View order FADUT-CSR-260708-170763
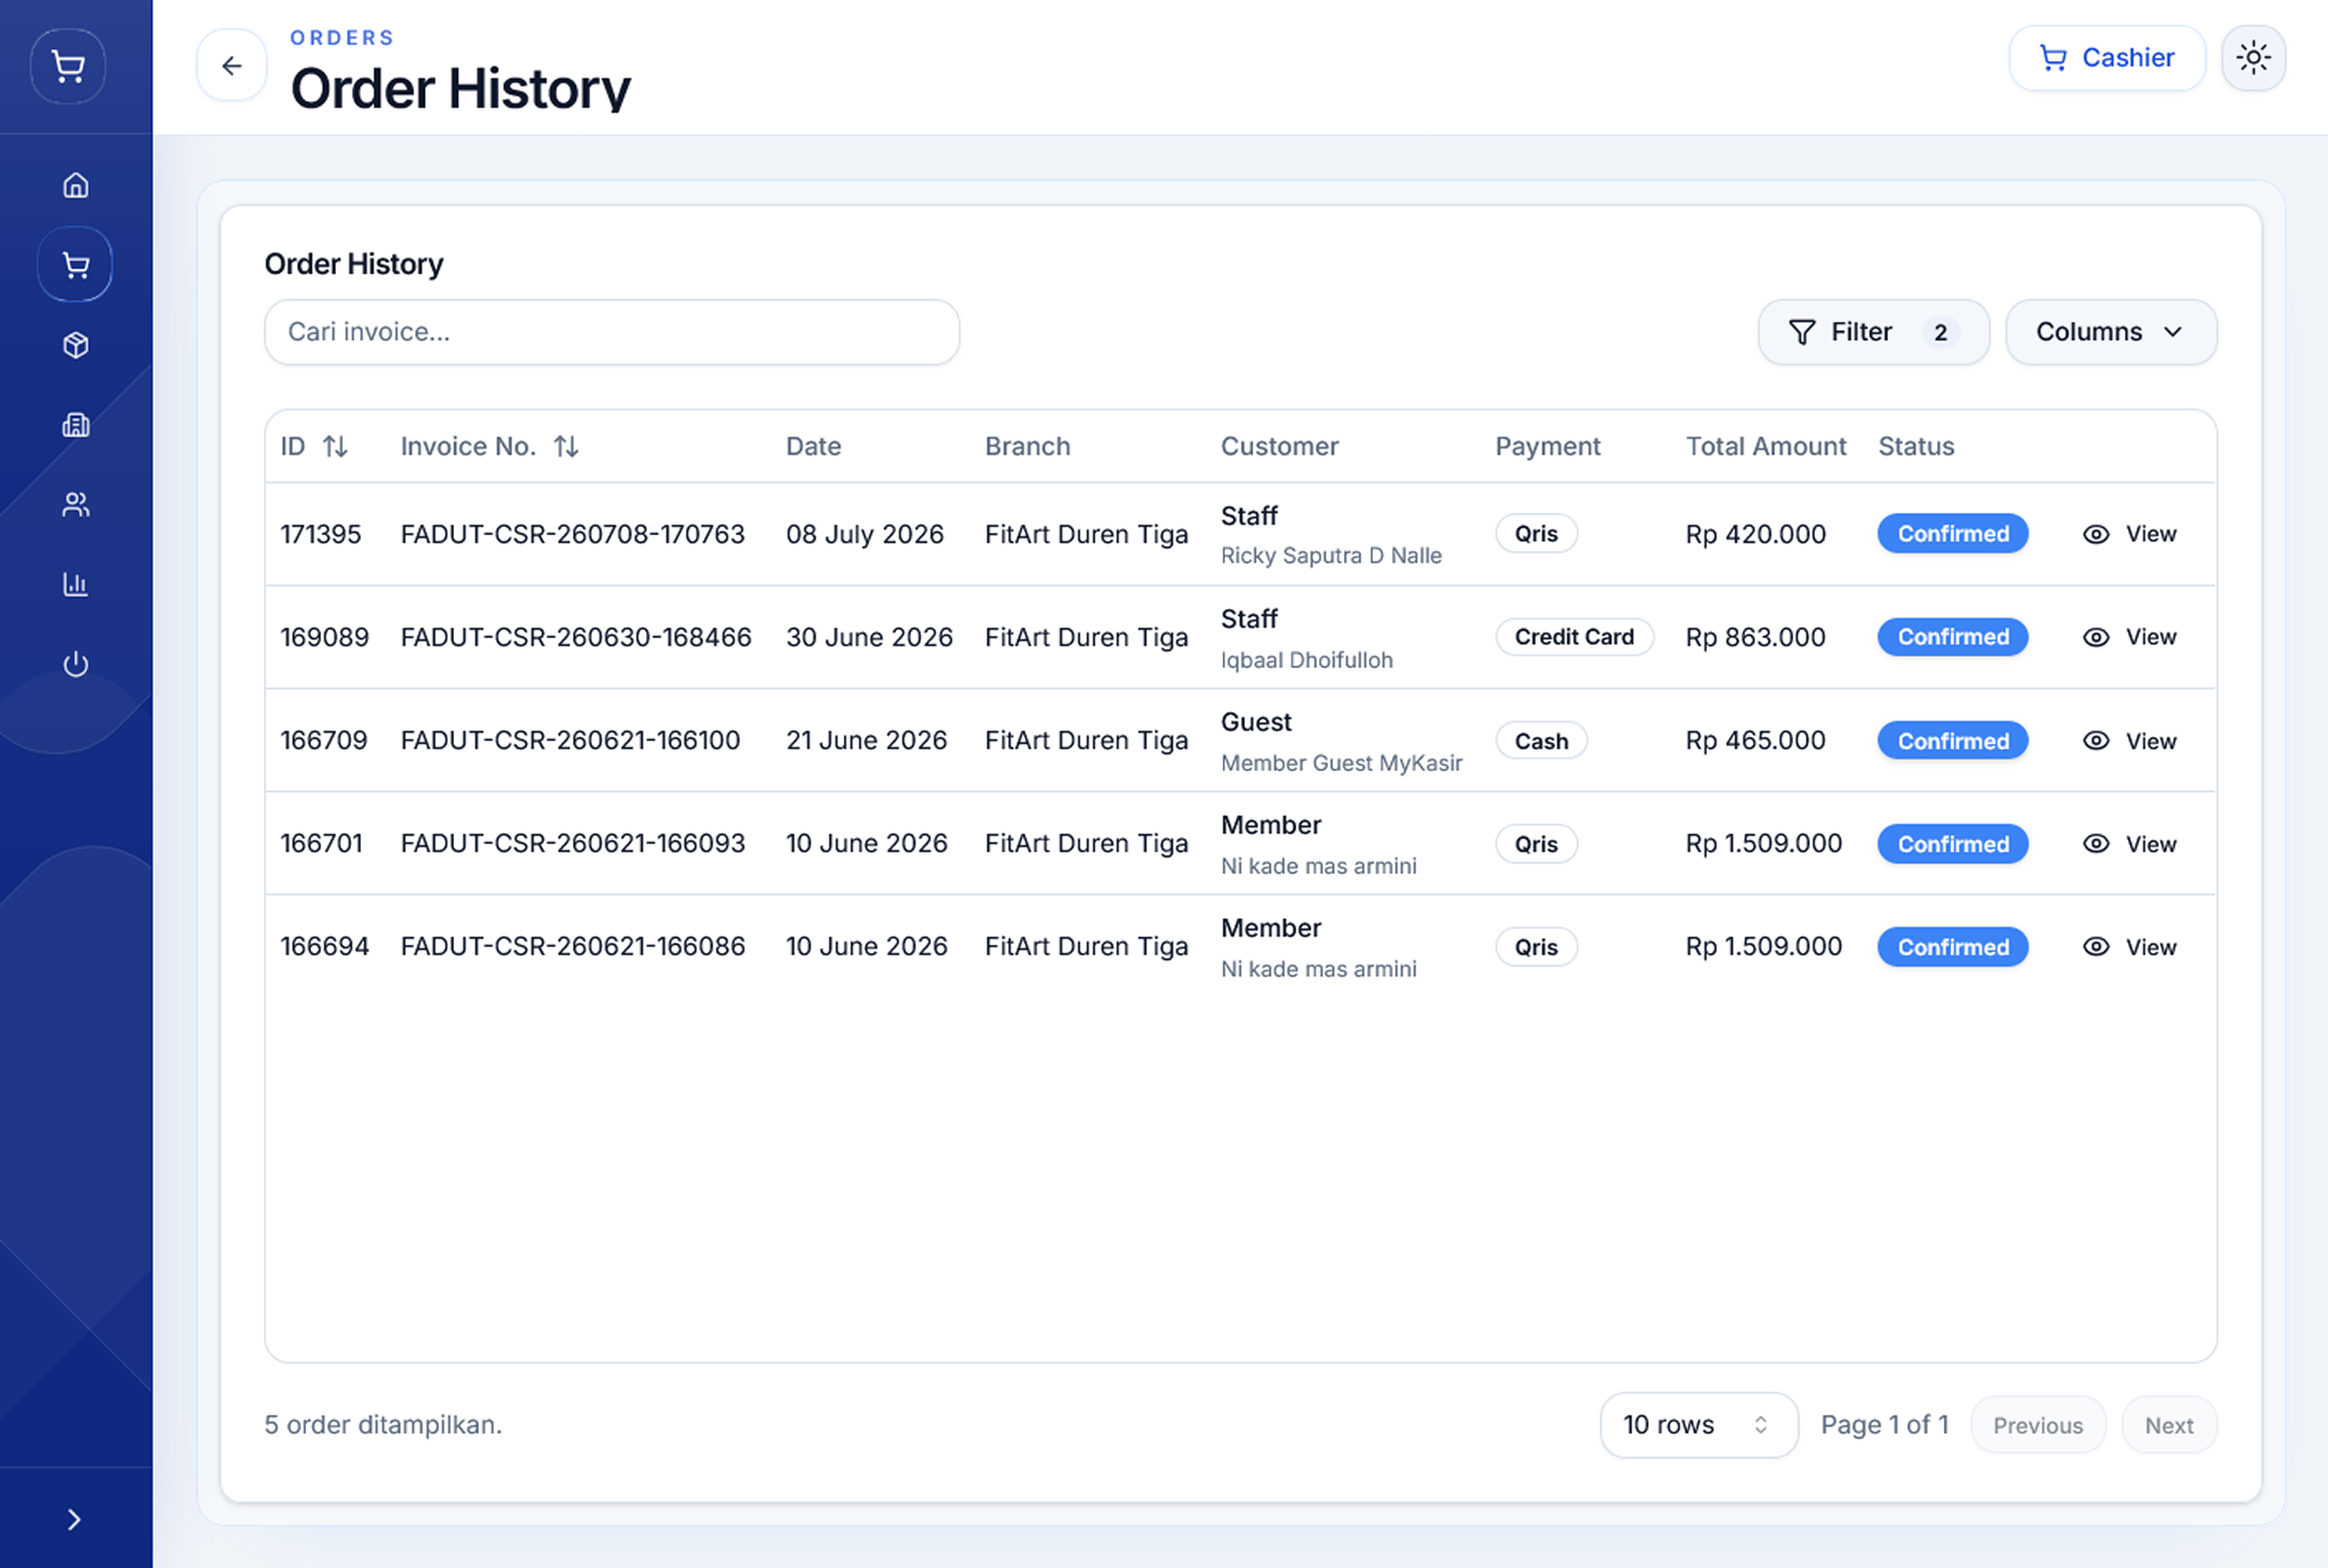This screenshot has width=2328, height=1568. click(x=2129, y=534)
